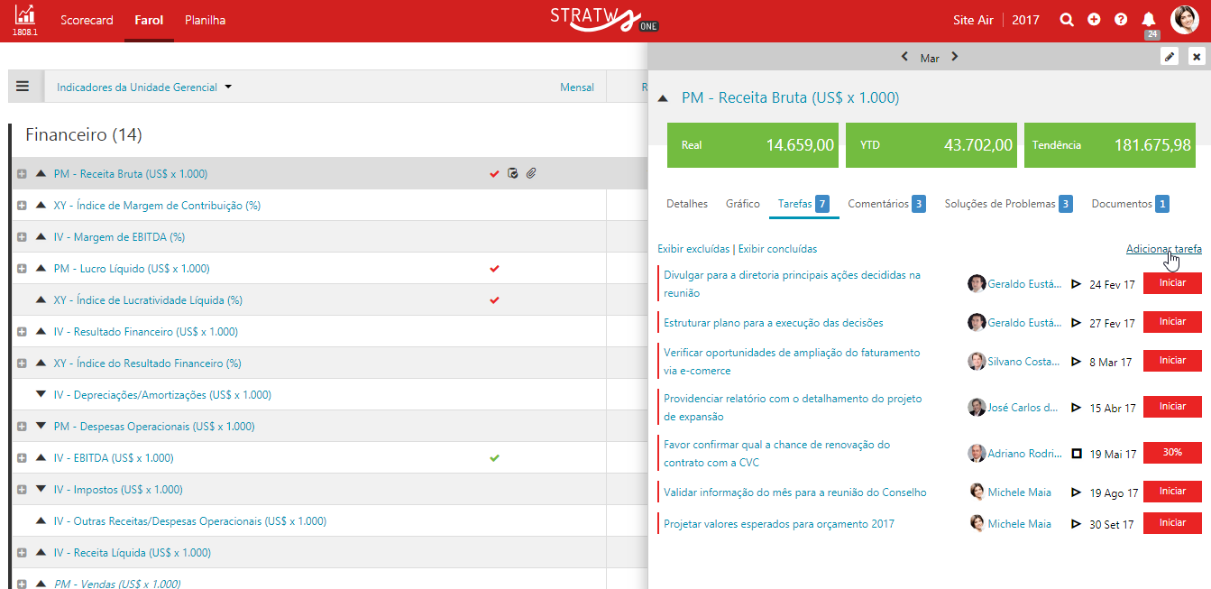
Task: Open the hamburger menu beside Indicadores filter
Action: [23, 87]
